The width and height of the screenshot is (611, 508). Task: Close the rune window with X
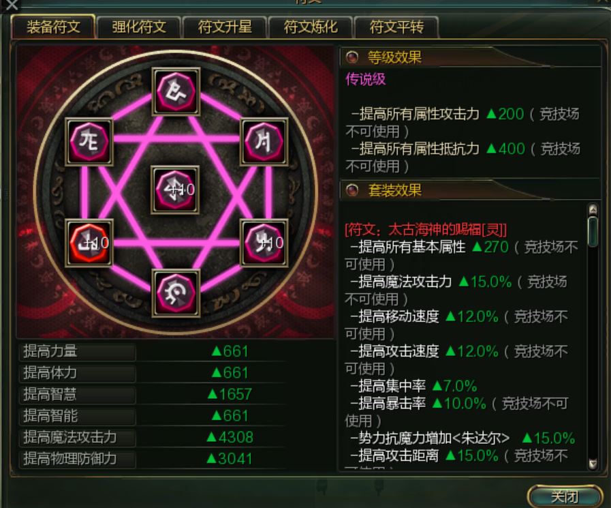pyautogui.click(x=12, y=5)
